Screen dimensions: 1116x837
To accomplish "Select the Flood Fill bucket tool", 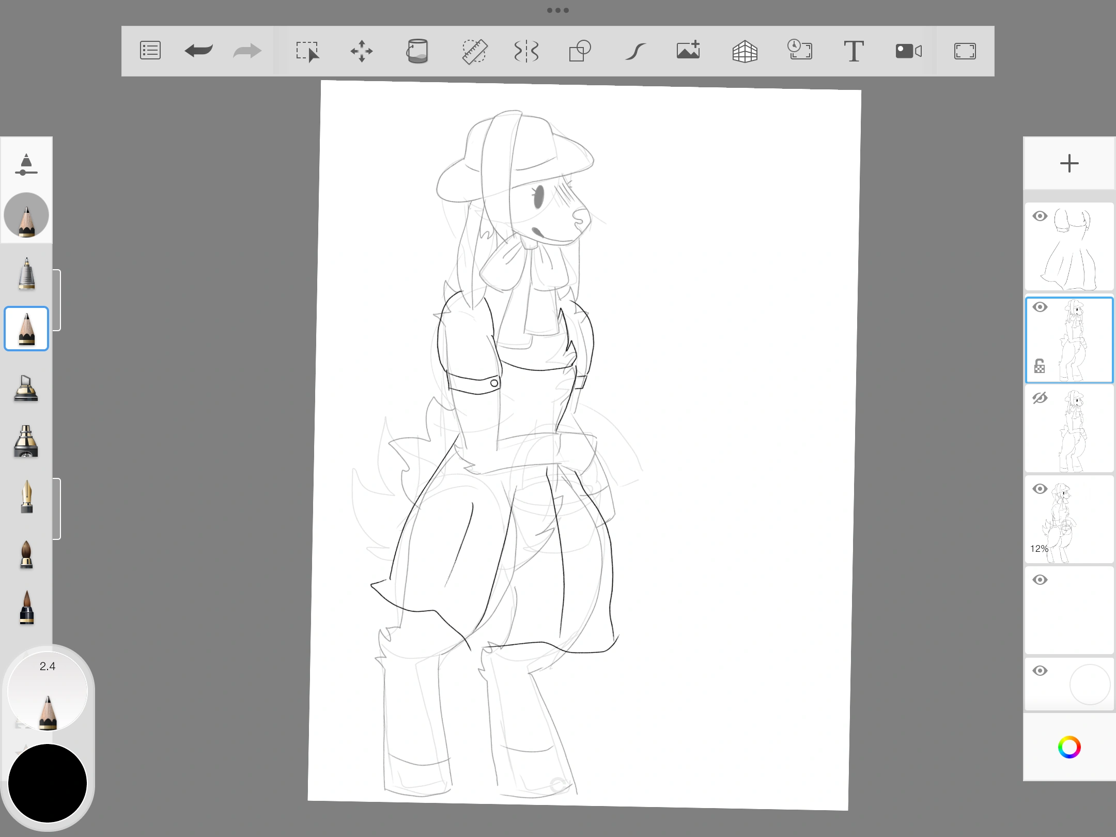I will tap(417, 51).
